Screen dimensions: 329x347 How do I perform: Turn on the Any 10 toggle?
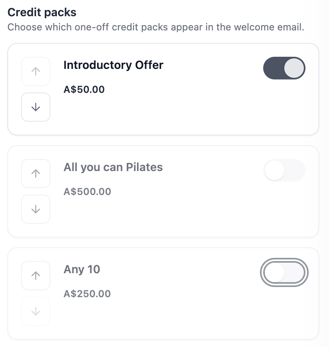[284, 272]
